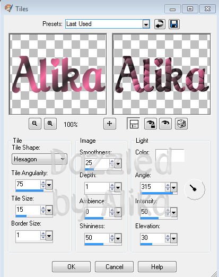Click the Smoothness spinner arrows
Viewport: 219px width, 277px height.
coord(112,163)
